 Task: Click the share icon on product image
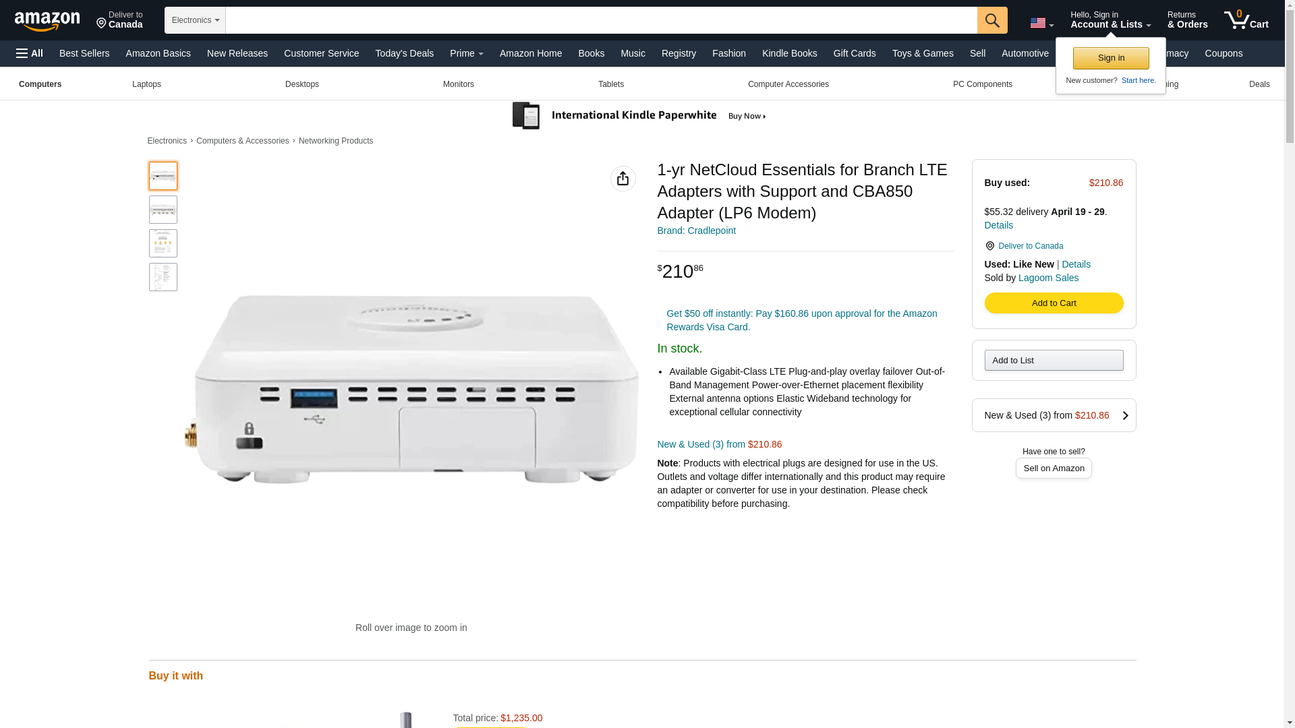pyautogui.click(x=623, y=179)
